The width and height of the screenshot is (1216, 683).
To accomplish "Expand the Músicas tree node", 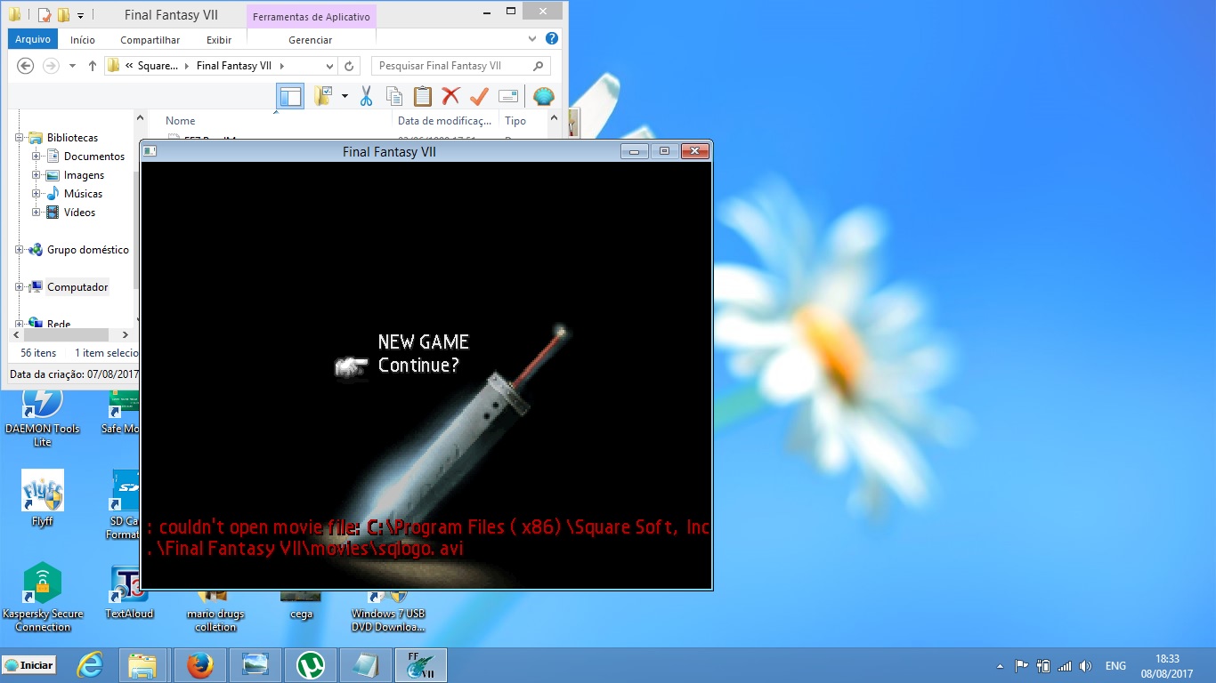I will click(x=36, y=194).
